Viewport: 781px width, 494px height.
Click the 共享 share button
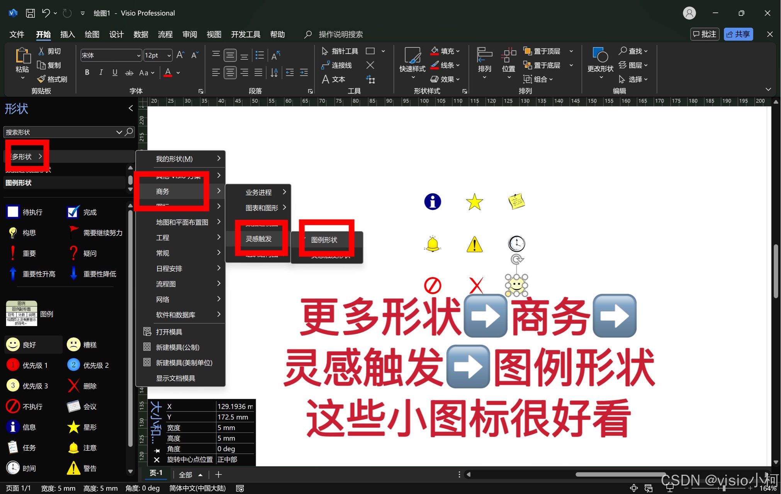pyautogui.click(x=738, y=34)
